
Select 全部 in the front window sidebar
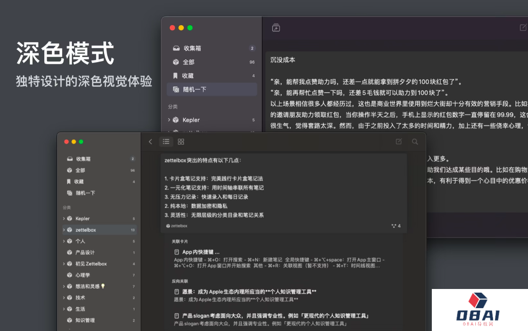(80, 170)
